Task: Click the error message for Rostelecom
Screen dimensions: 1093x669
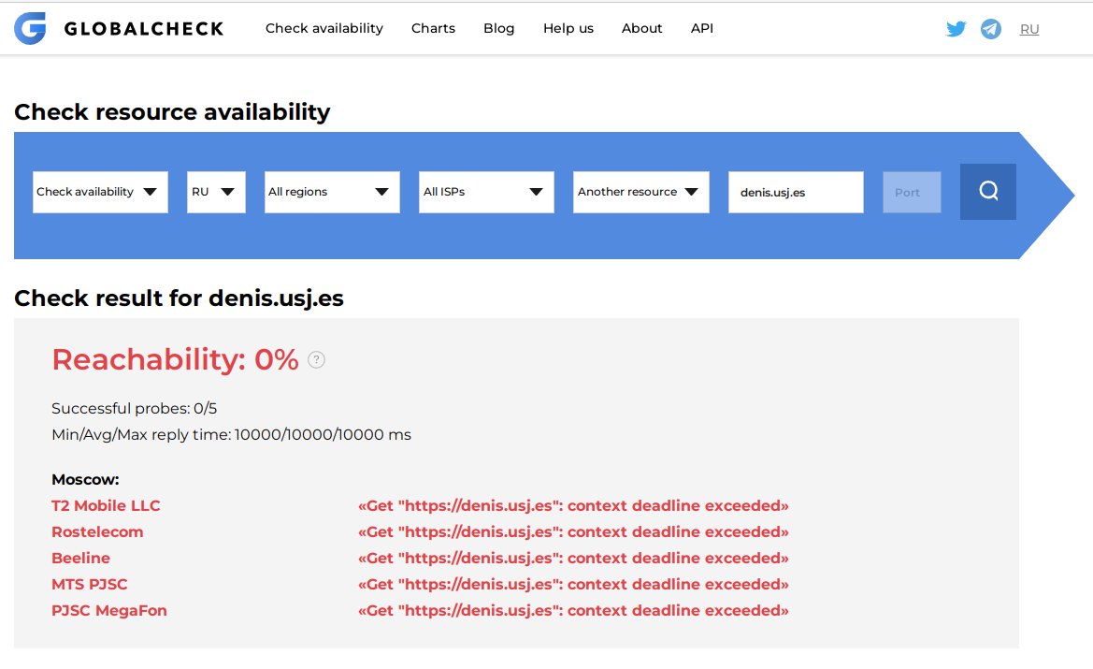Action: [573, 532]
